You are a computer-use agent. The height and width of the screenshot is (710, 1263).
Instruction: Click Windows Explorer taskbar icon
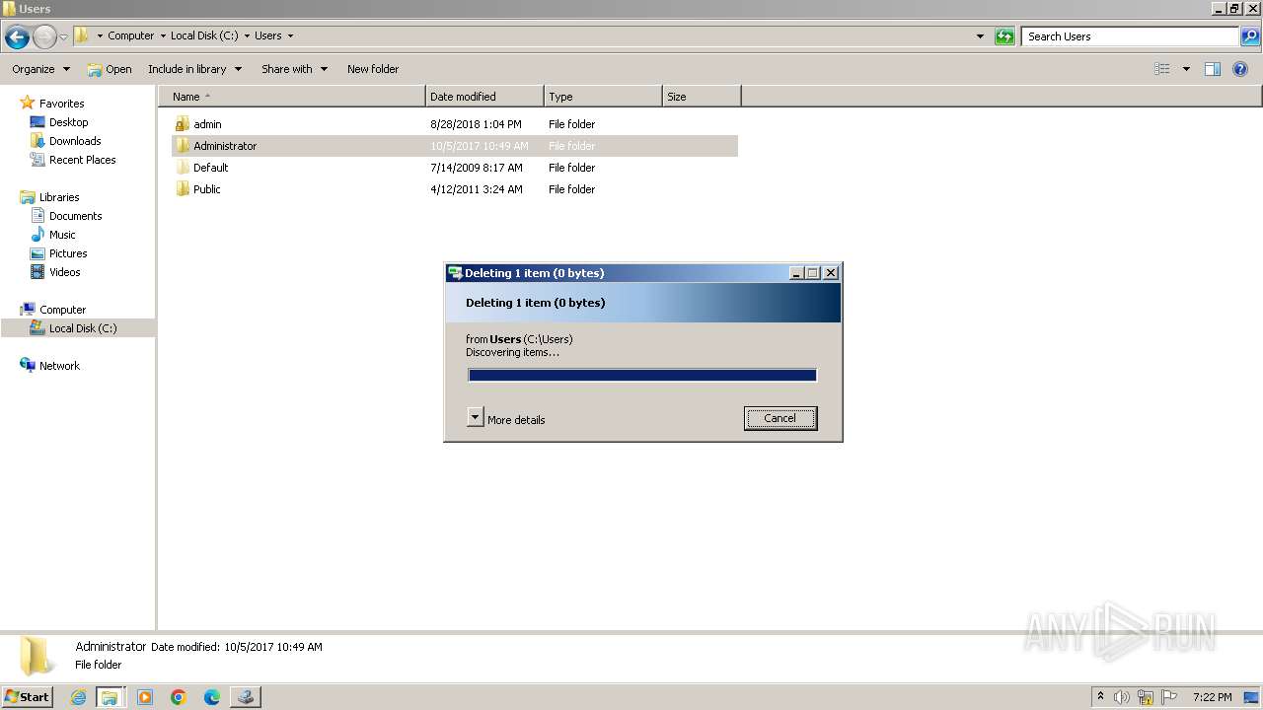pyautogui.click(x=110, y=697)
